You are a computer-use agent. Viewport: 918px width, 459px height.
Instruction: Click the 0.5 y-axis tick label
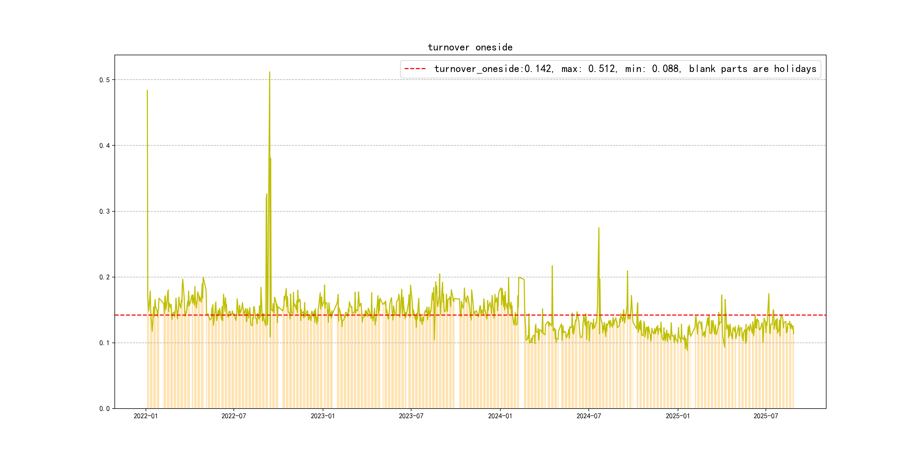tap(105, 80)
